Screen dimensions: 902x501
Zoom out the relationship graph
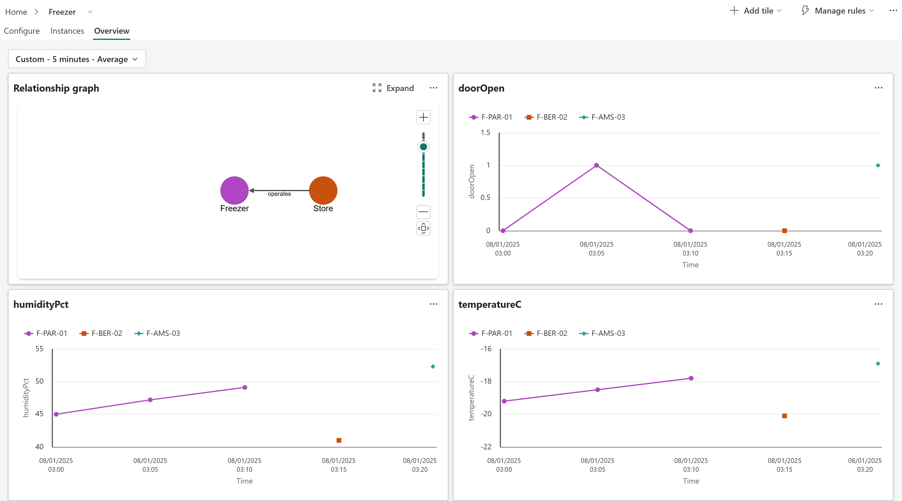[423, 212]
